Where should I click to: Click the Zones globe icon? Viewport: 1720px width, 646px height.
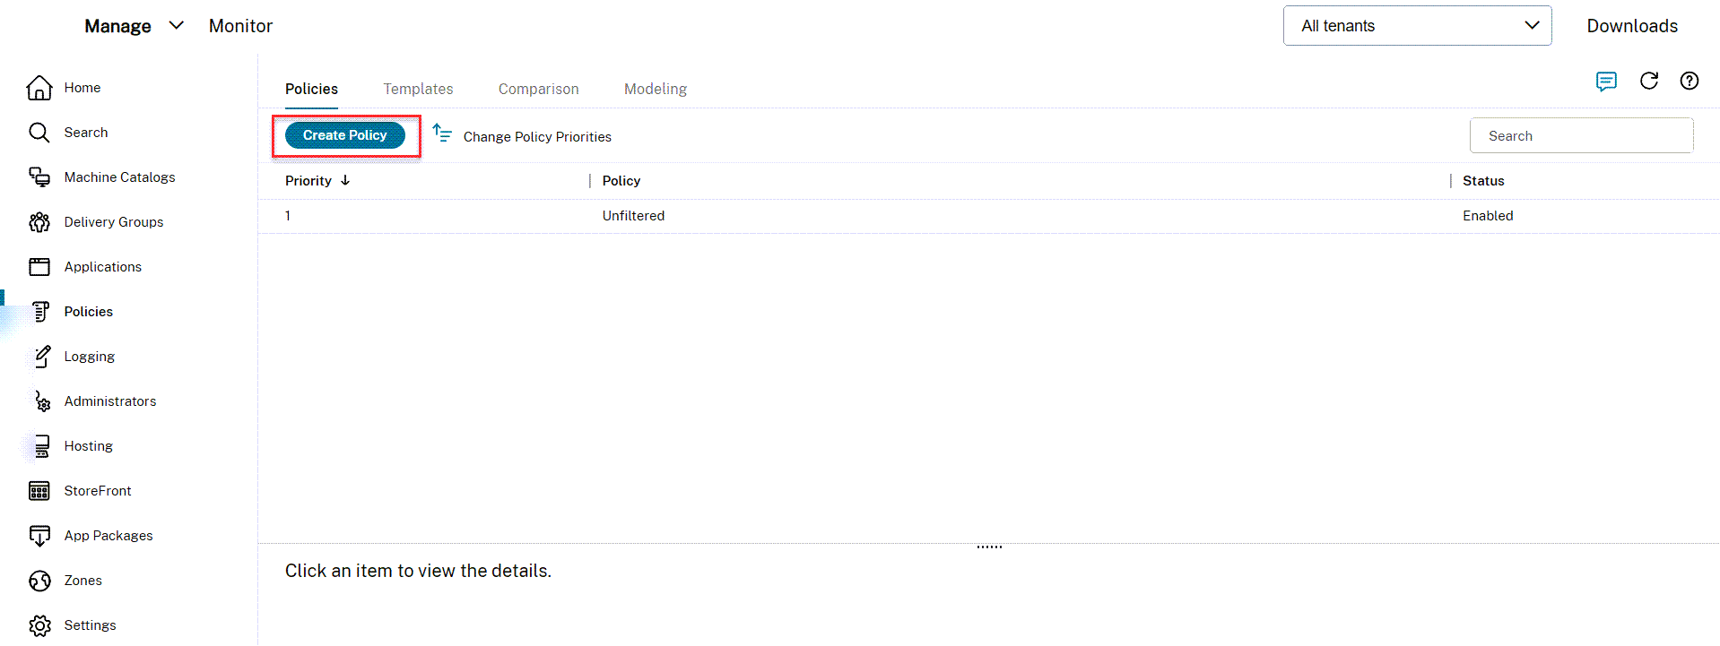click(39, 581)
